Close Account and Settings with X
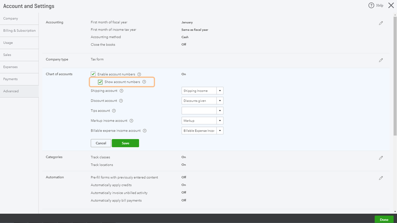The width and height of the screenshot is (397, 223). (x=391, y=5)
